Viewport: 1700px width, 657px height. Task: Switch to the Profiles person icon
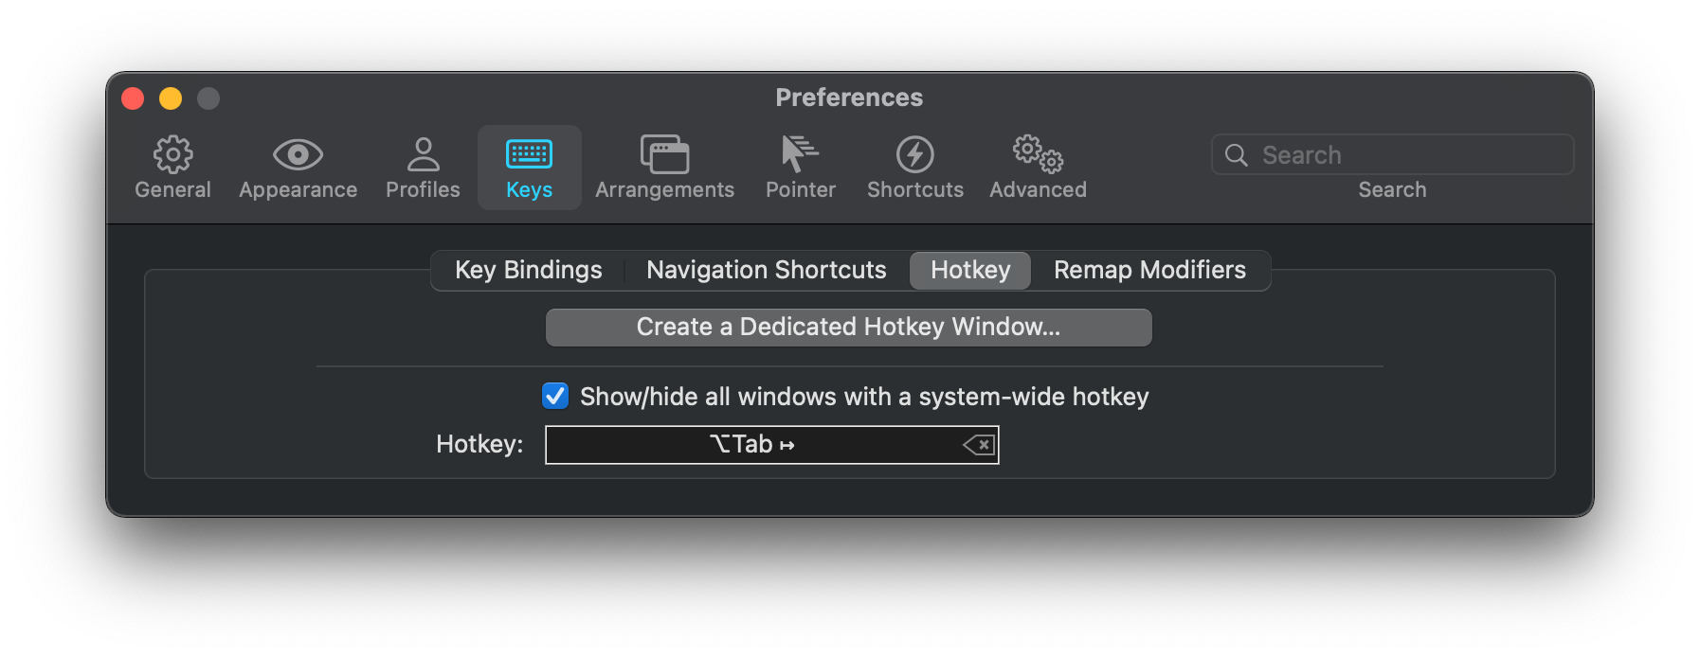click(x=423, y=154)
